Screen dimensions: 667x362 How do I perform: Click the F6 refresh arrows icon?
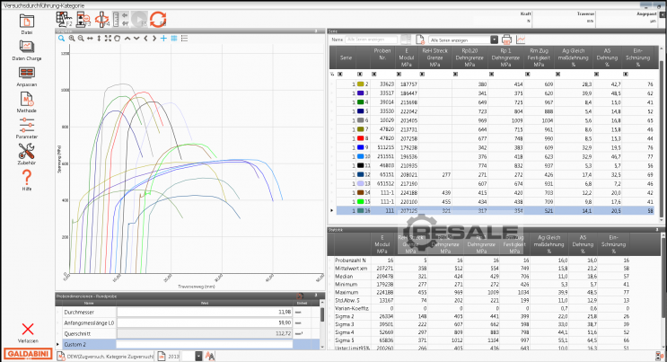(x=157, y=18)
